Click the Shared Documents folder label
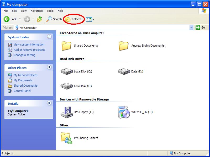The height and width of the screenshot is (157, 210). (86, 46)
